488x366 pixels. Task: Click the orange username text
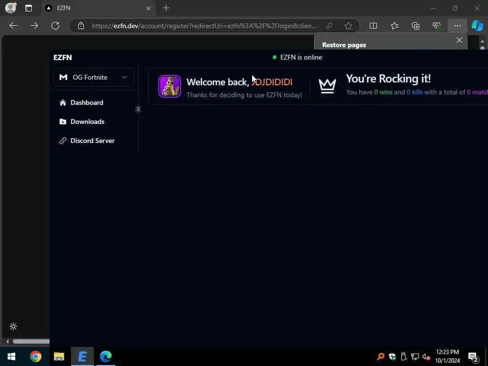pyautogui.click(x=272, y=82)
